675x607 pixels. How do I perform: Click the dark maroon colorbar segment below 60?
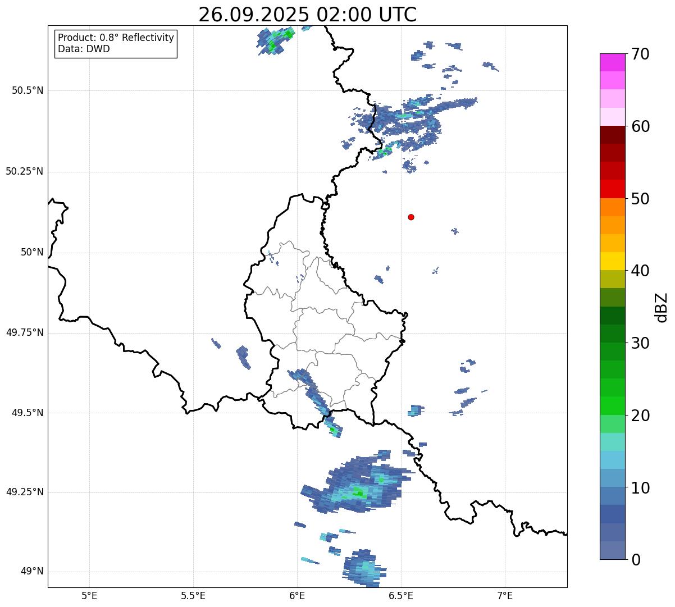[612, 135]
